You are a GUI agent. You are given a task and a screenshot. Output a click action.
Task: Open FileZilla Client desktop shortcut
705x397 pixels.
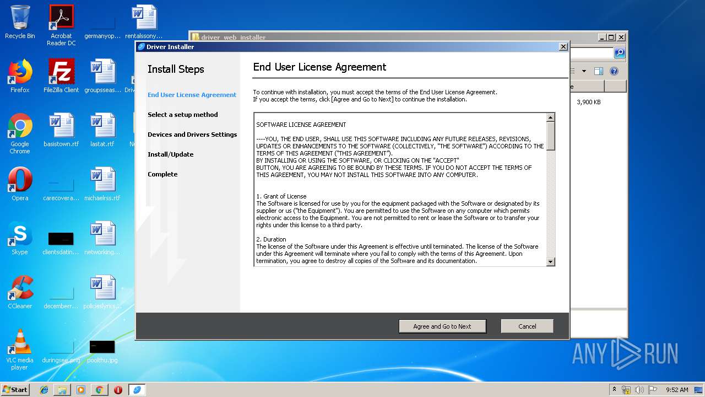point(61,76)
